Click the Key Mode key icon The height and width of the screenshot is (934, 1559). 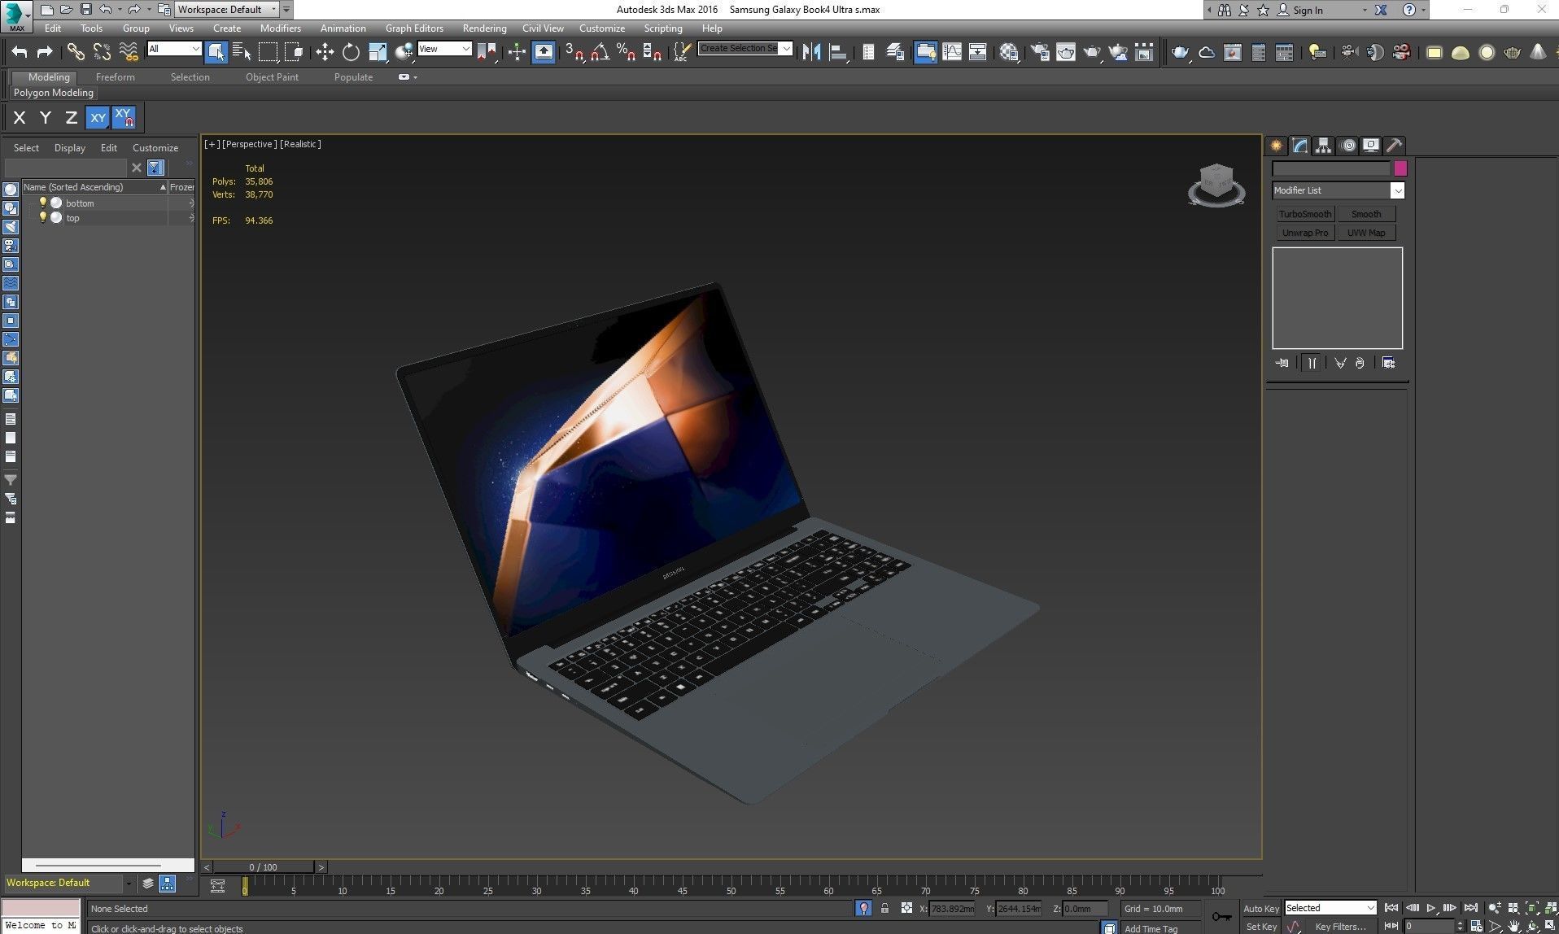coord(1221,917)
